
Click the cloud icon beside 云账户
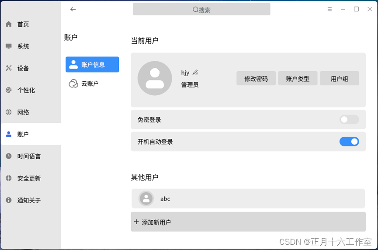coord(73,83)
